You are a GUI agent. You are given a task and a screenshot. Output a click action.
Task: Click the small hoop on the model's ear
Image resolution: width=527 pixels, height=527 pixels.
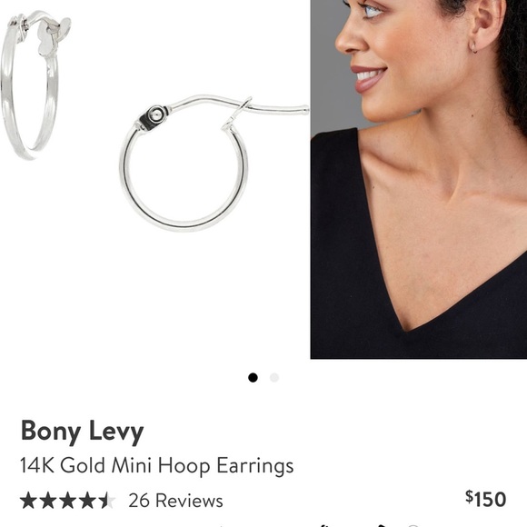click(473, 46)
